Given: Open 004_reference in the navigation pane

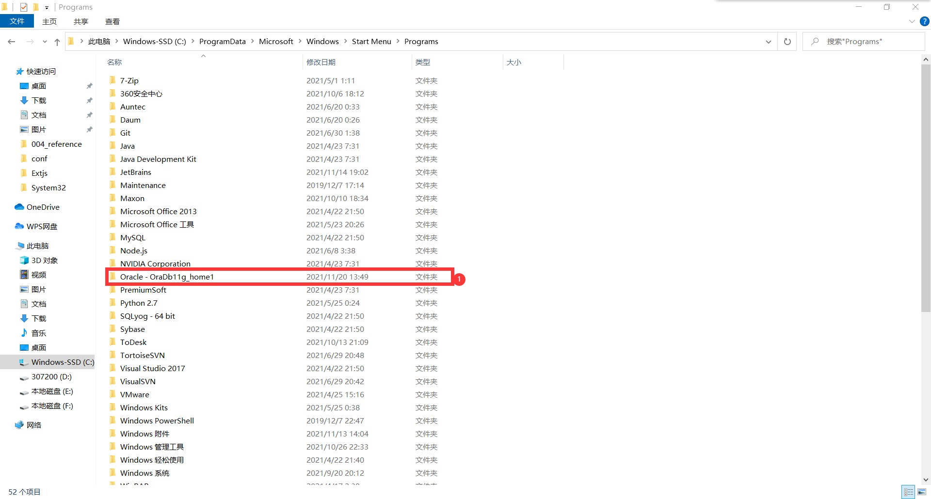Looking at the screenshot, I should 57,144.
